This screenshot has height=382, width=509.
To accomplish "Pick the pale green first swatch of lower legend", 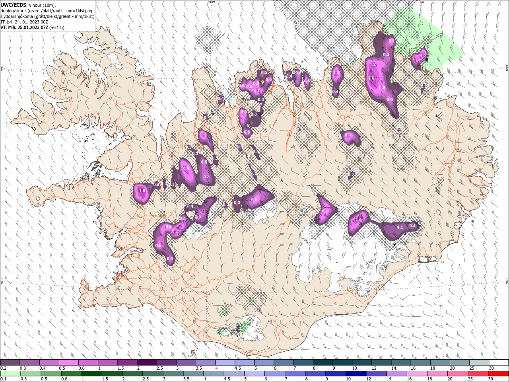I will (10, 374).
